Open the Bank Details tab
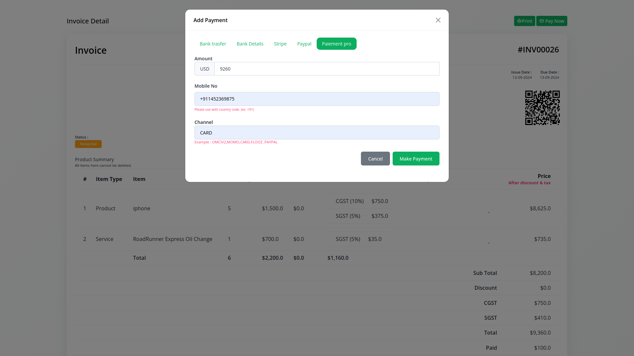The image size is (634, 356). pyautogui.click(x=250, y=44)
